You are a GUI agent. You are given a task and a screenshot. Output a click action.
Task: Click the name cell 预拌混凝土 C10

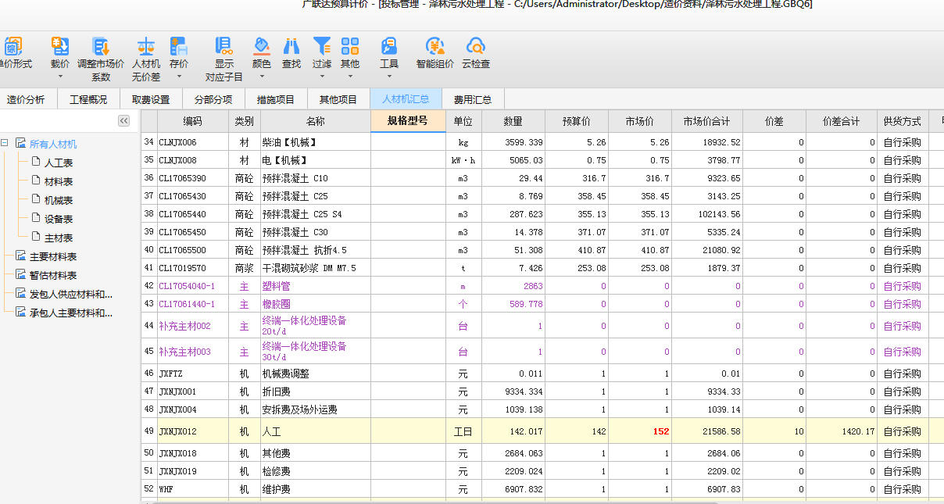[316, 178]
